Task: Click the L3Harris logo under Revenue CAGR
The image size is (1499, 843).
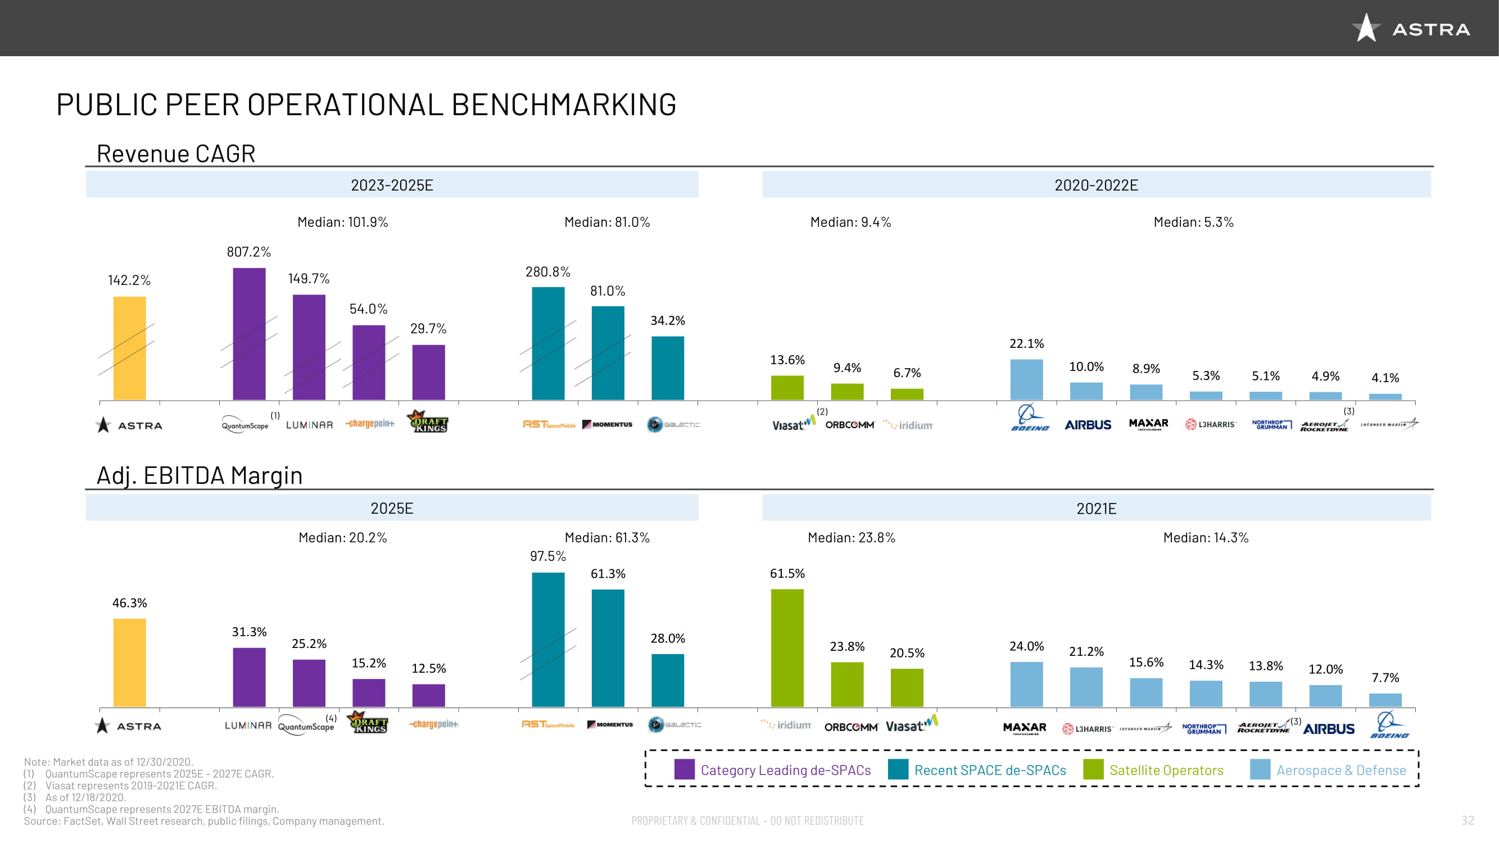Action: tap(1210, 424)
